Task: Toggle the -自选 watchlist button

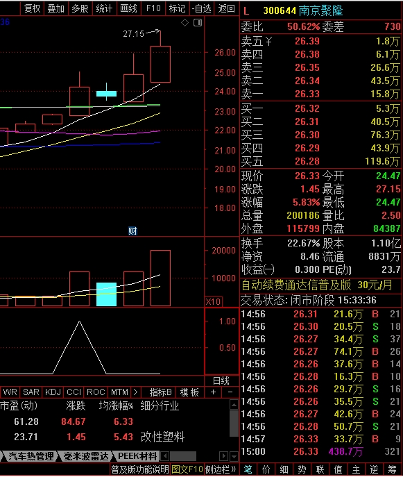Action: [201, 8]
